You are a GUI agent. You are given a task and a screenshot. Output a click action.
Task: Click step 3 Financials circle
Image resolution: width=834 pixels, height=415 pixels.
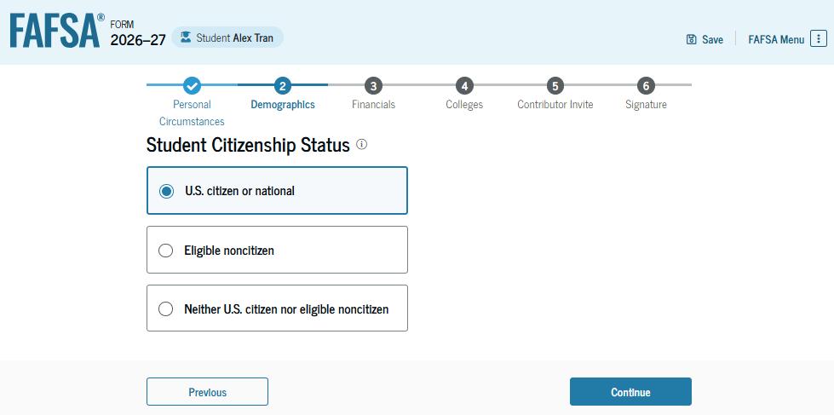coord(373,85)
